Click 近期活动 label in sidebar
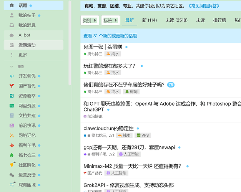Viewport: 241px width, 192px height. pyautogui.click(x=27, y=45)
